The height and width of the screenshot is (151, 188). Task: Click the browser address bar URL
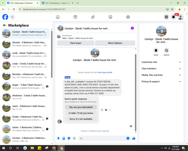[44, 9]
